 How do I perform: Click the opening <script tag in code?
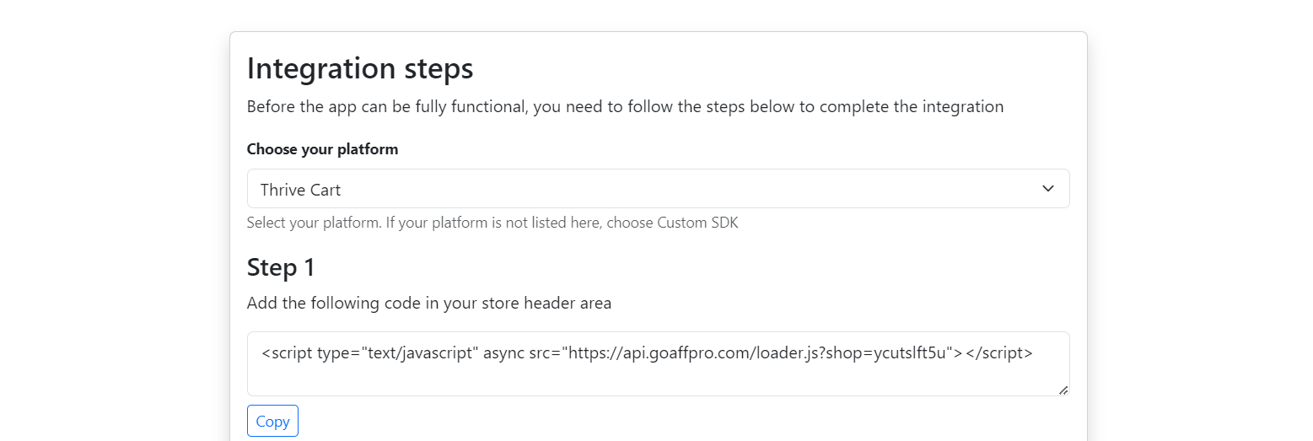[287, 352]
